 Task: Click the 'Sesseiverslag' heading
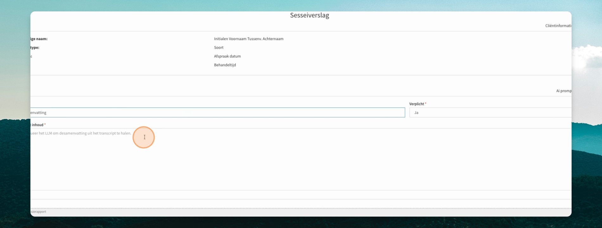point(310,15)
